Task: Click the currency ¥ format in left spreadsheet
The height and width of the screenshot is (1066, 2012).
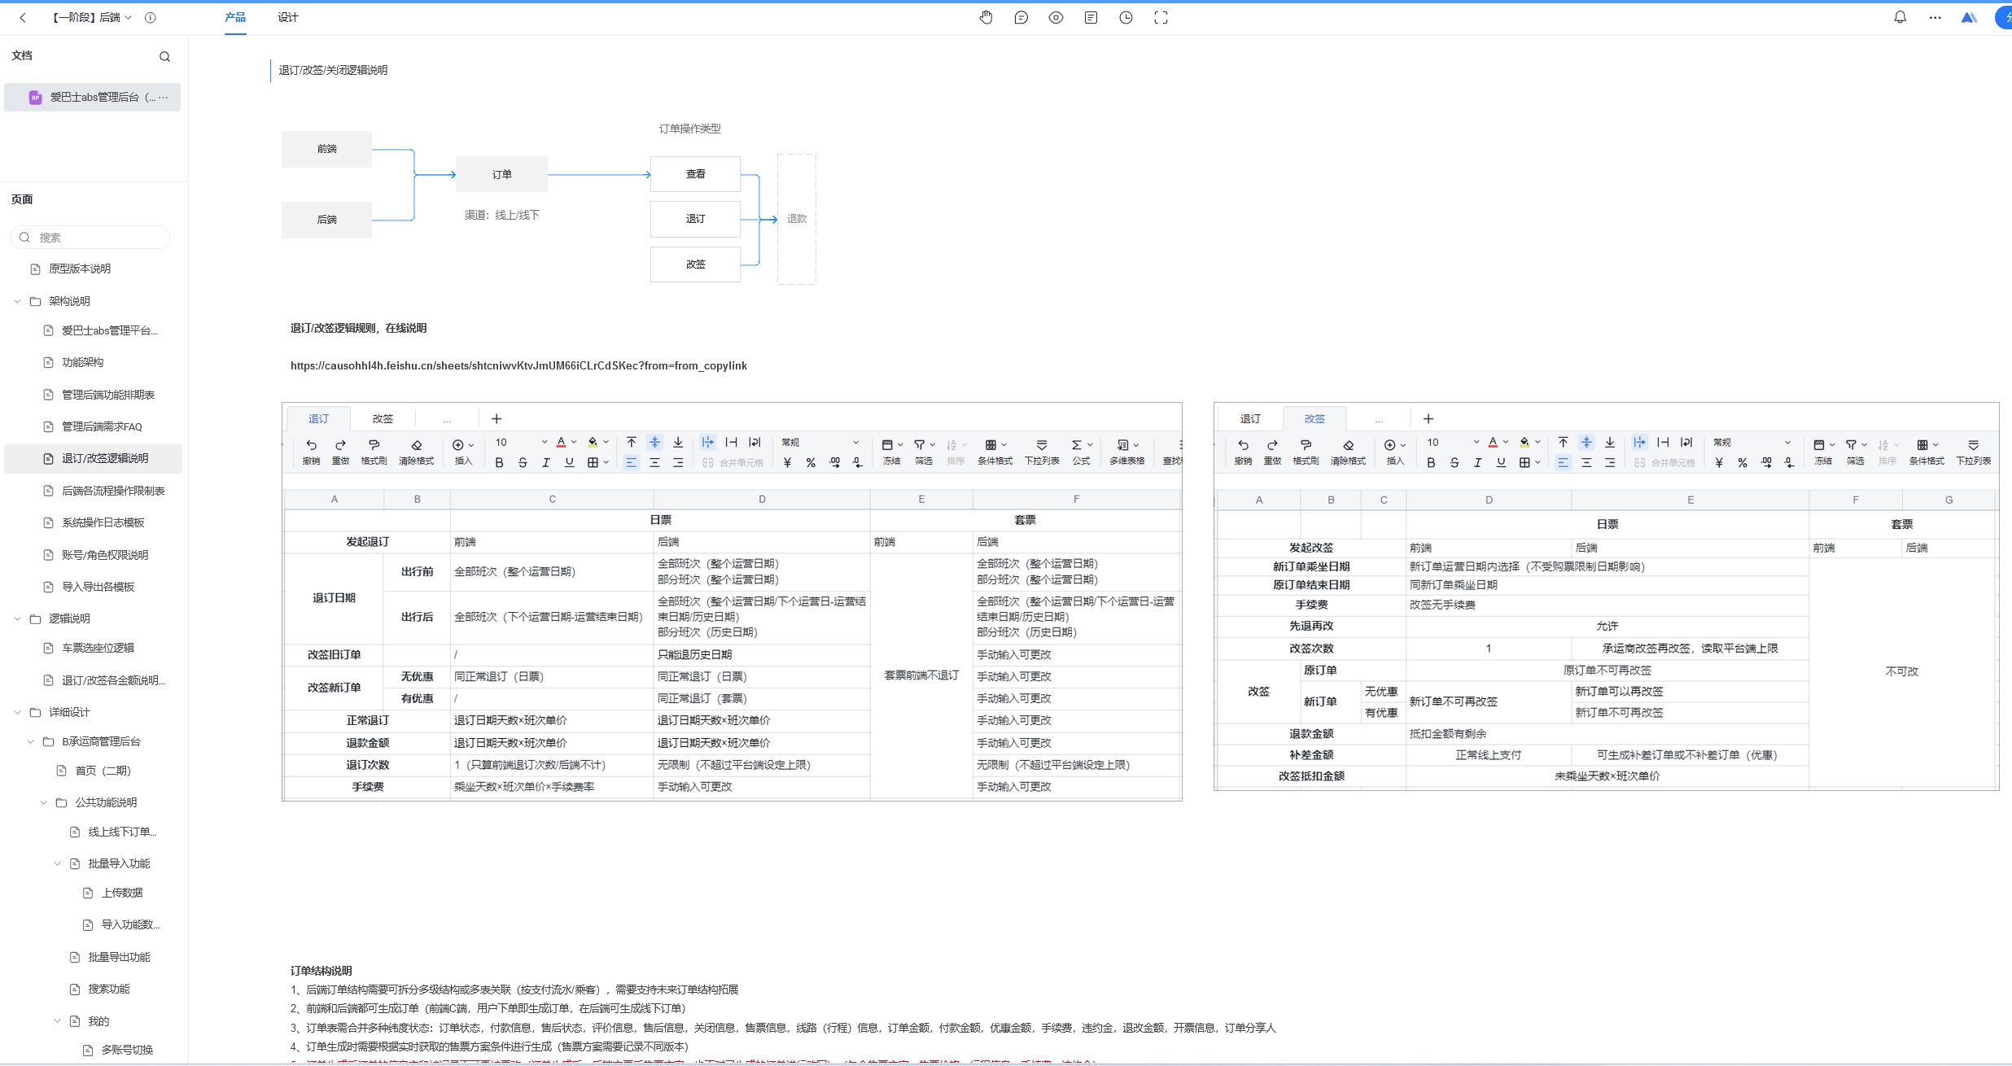Action: tap(787, 462)
